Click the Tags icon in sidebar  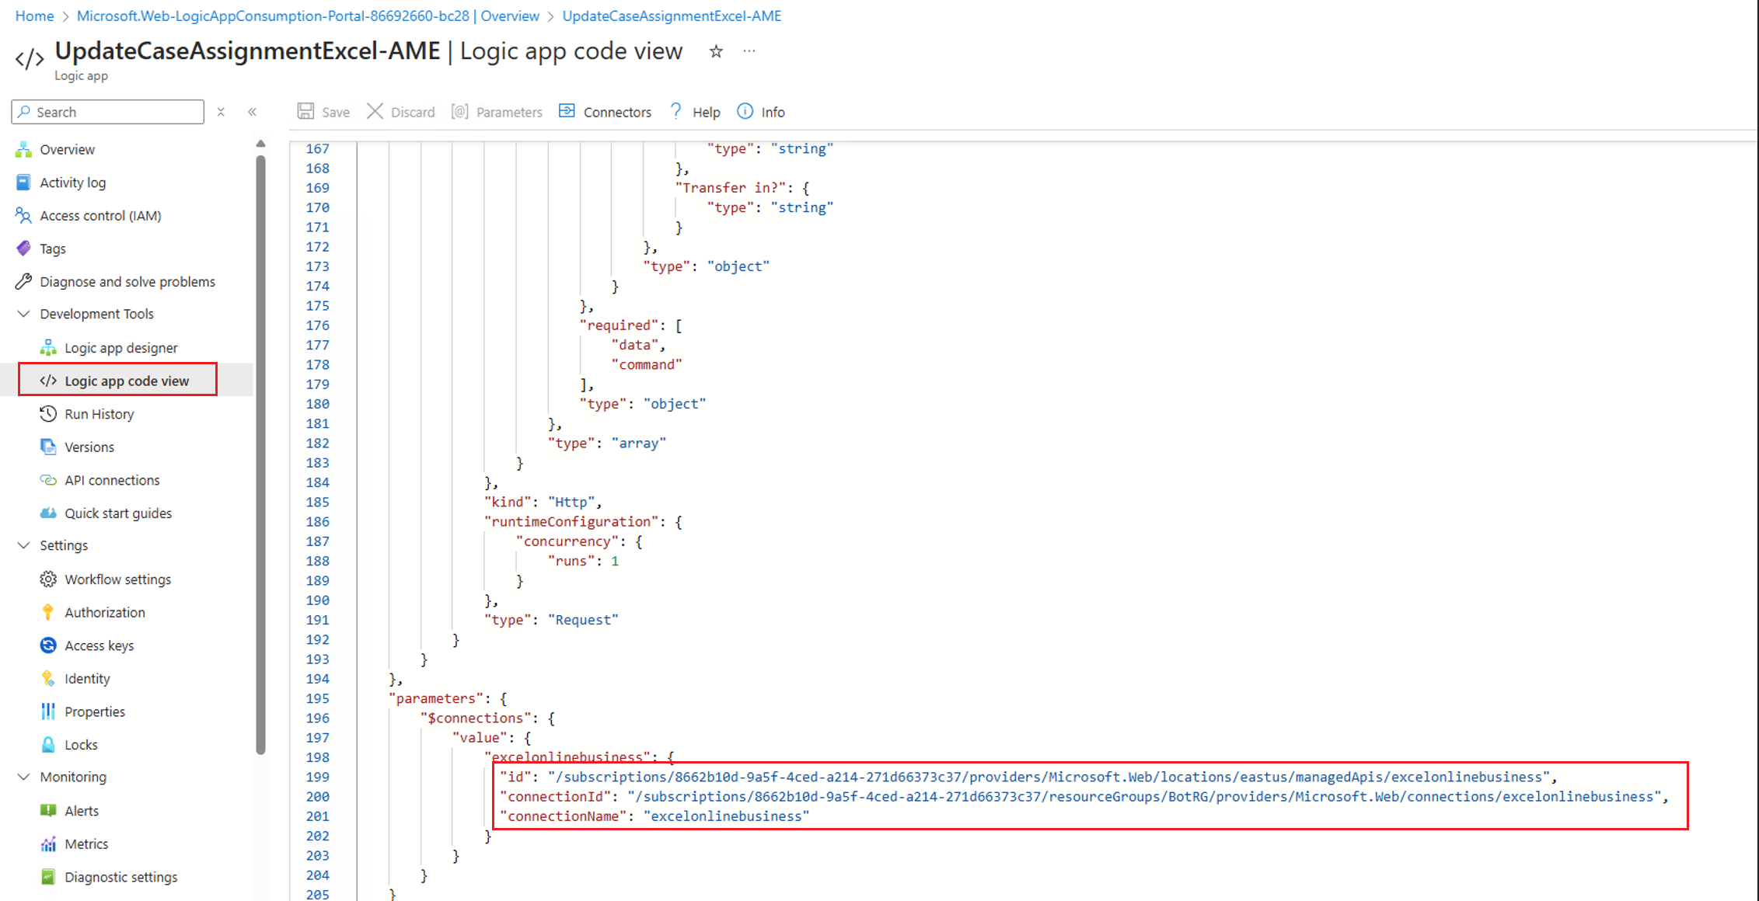pyautogui.click(x=23, y=249)
